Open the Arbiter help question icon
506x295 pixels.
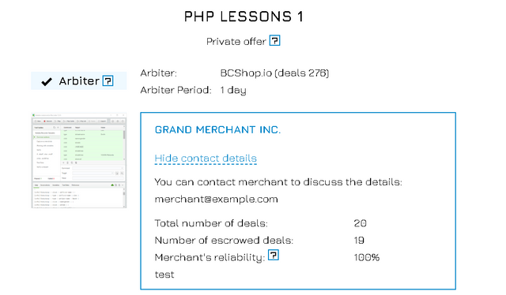pyautogui.click(x=108, y=80)
